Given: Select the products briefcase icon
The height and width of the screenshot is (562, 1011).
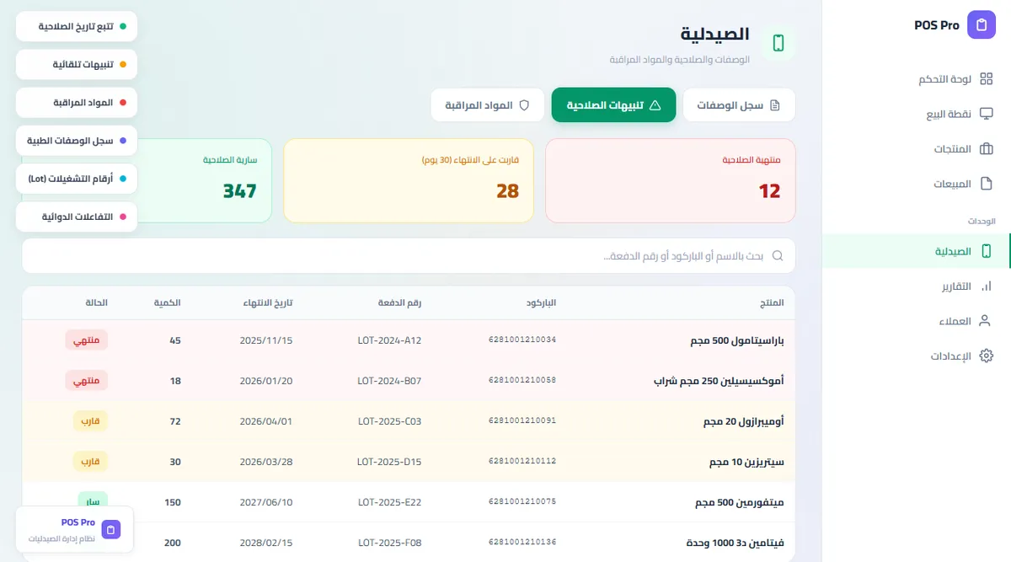Looking at the screenshot, I should click(x=986, y=149).
